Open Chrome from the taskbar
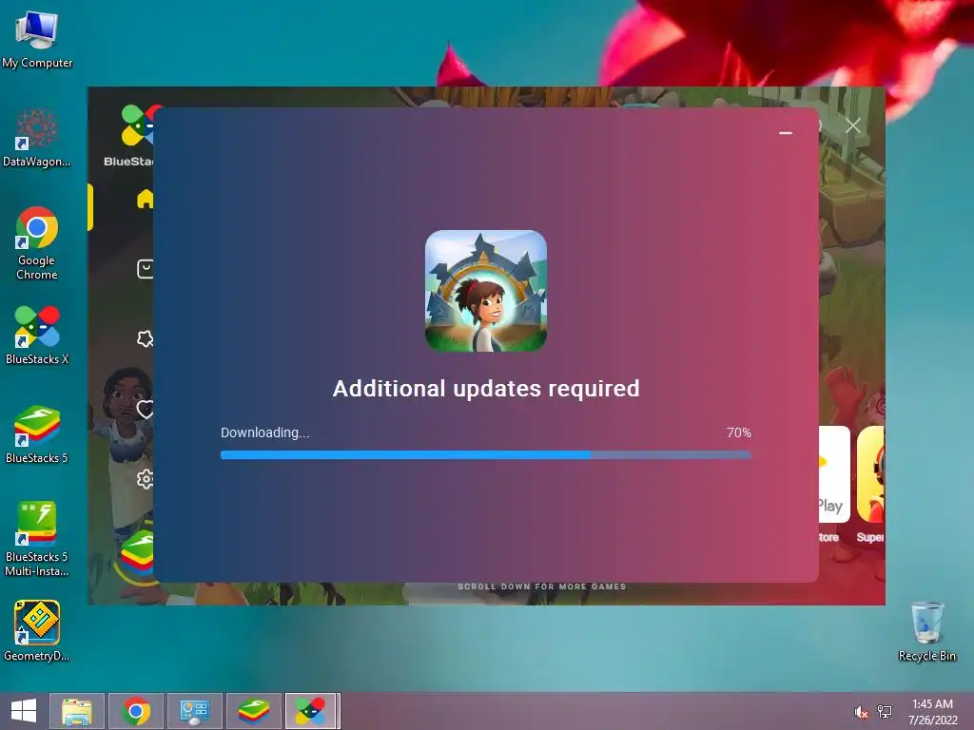Viewport: 974px width, 730px height. (136, 711)
